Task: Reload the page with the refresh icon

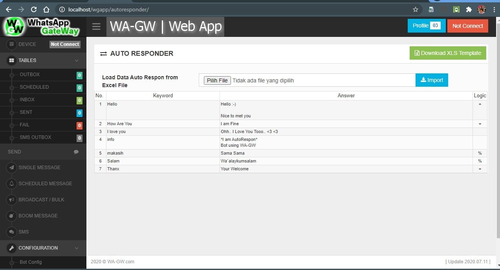Action: point(34,9)
